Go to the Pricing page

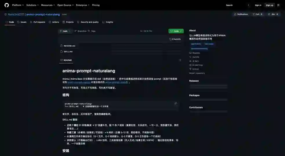click(x=96, y=5)
